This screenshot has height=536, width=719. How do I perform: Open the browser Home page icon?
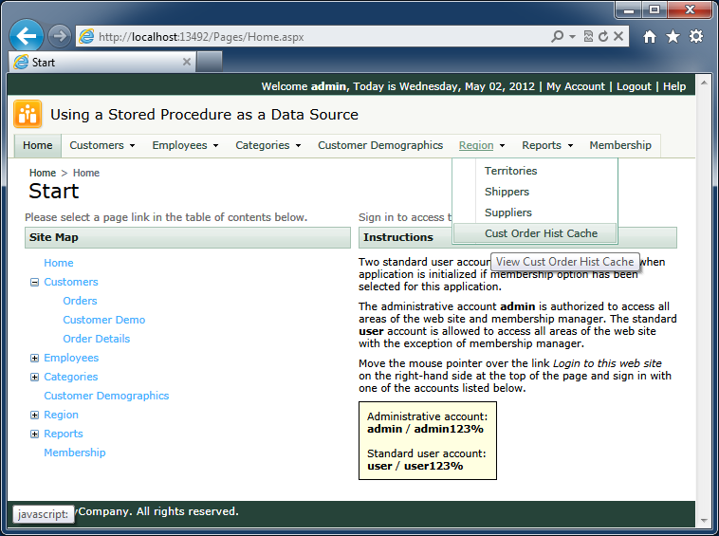coord(650,37)
